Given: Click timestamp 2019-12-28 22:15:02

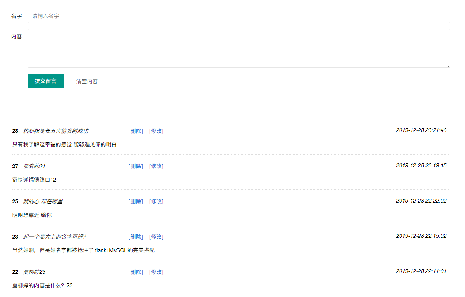Looking at the screenshot, I should pyautogui.click(x=421, y=236).
